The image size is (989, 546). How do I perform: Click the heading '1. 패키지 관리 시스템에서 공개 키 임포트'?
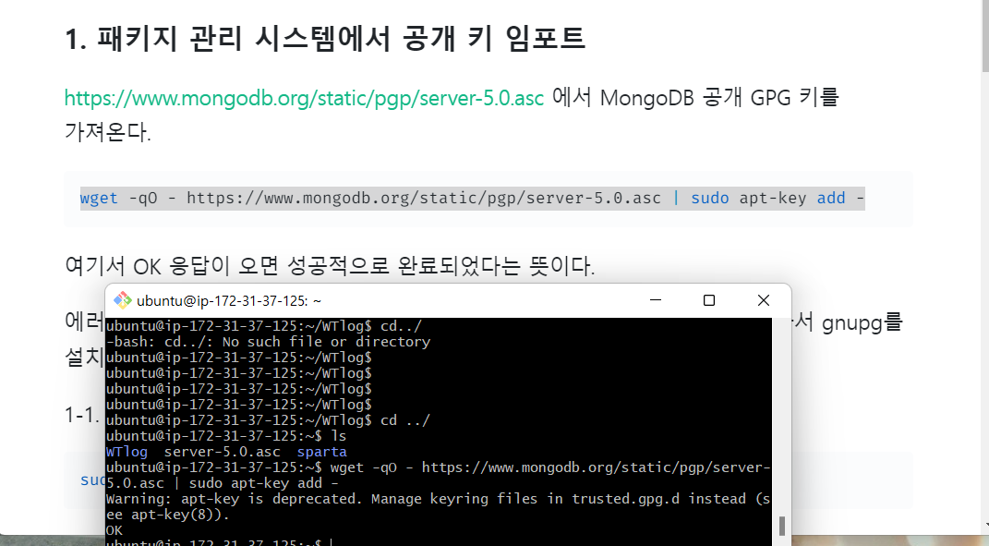click(x=325, y=38)
